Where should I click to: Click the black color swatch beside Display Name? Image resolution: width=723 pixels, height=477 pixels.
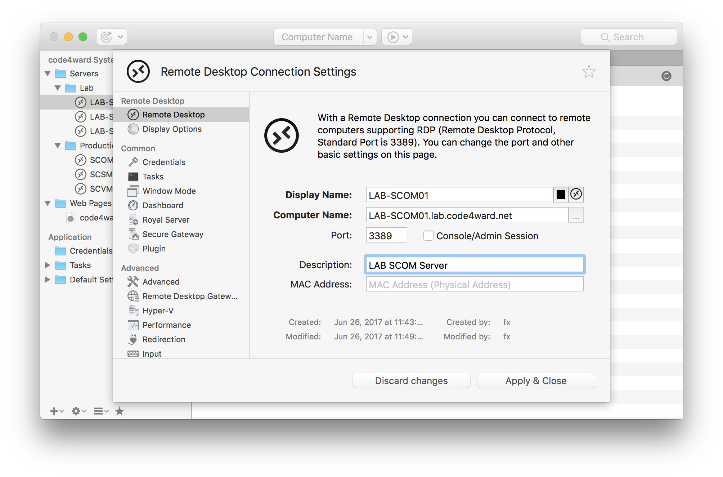pos(561,195)
